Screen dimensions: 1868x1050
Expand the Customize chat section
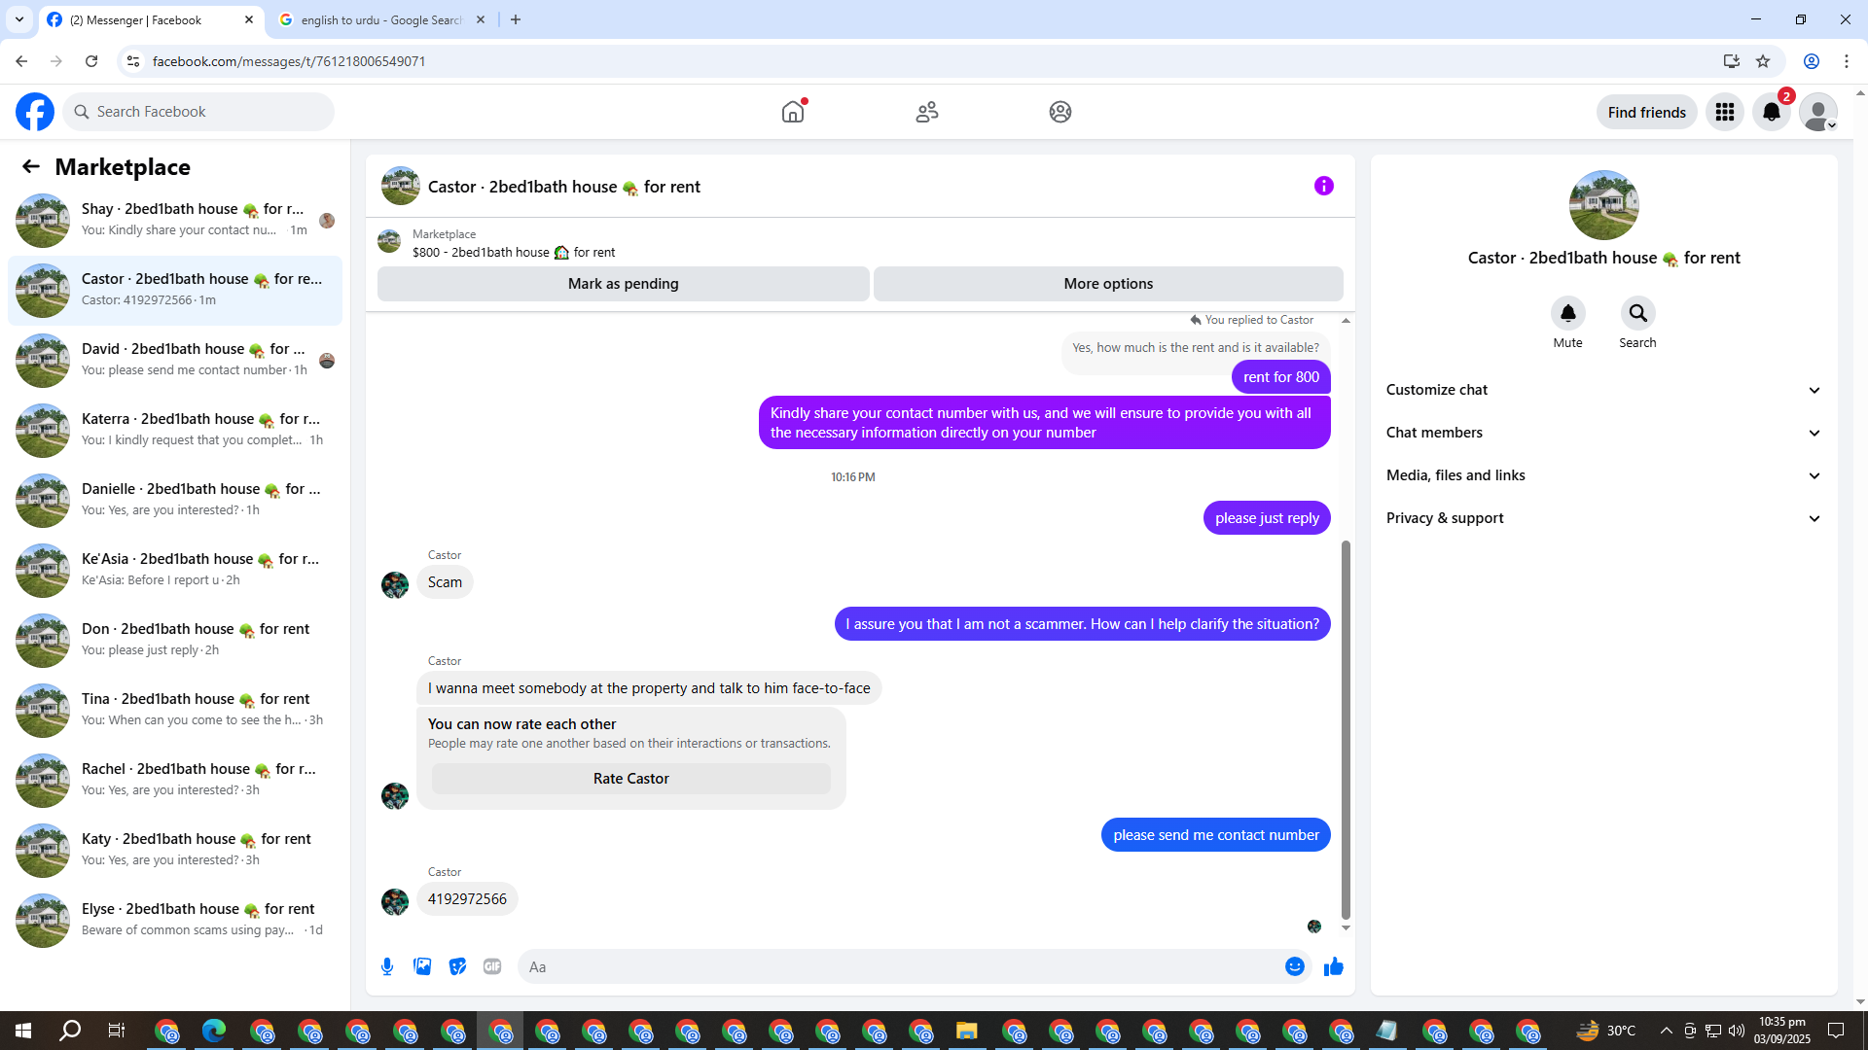pos(1603,390)
